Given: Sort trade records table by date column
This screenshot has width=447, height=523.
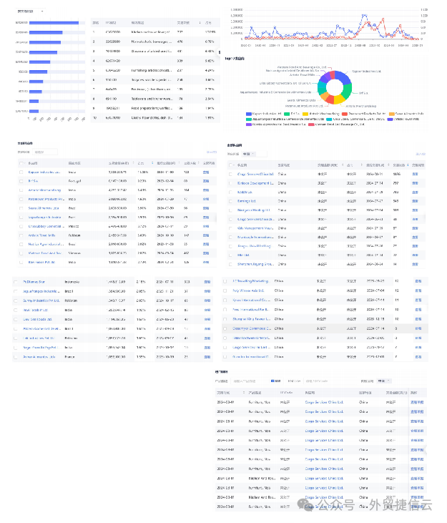Looking at the screenshot, I should (244, 393).
